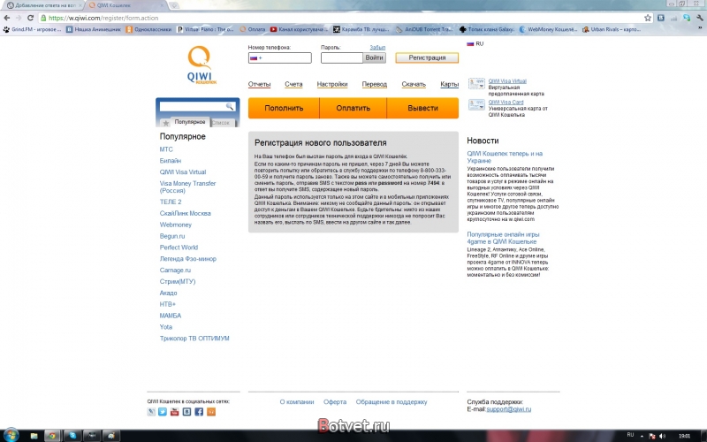Bookmark page with the star icon

648,18
